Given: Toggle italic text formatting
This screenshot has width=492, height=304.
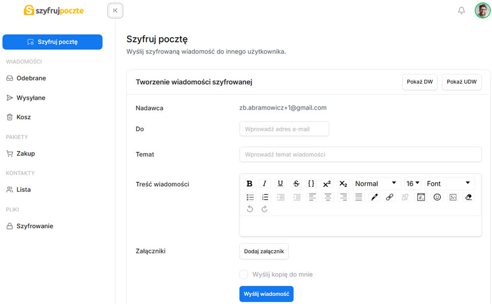Looking at the screenshot, I should [x=264, y=184].
